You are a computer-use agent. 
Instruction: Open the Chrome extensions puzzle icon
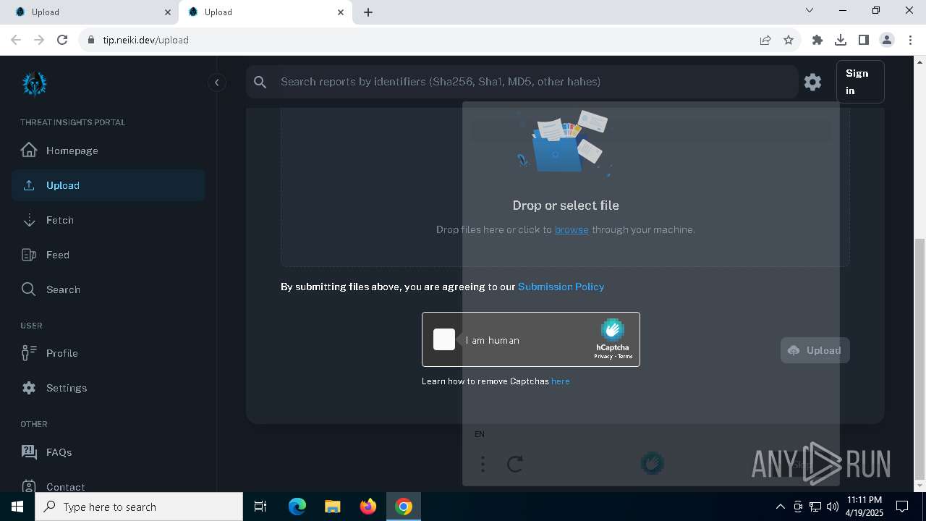click(817, 40)
